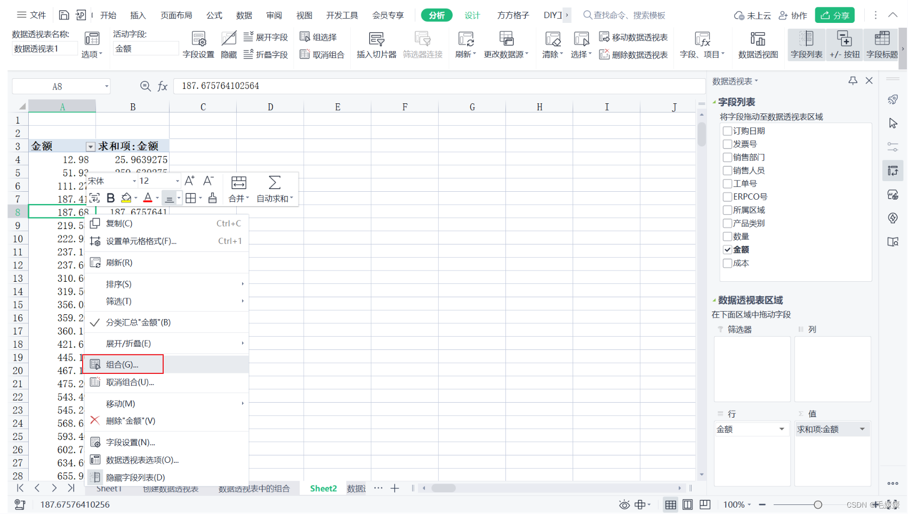Click the font color red A swatch
Viewport: 908px width, 514px height.
click(148, 198)
